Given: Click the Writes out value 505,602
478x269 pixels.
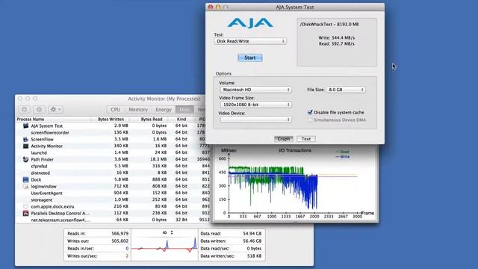Looking at the screenshot, I should click(119, 241).
